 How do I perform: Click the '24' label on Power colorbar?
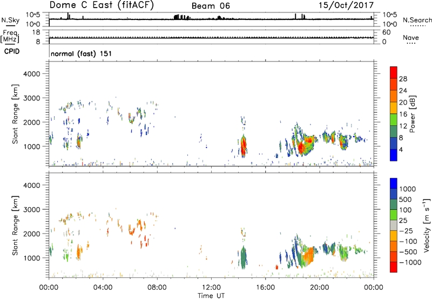coord(403,91)
